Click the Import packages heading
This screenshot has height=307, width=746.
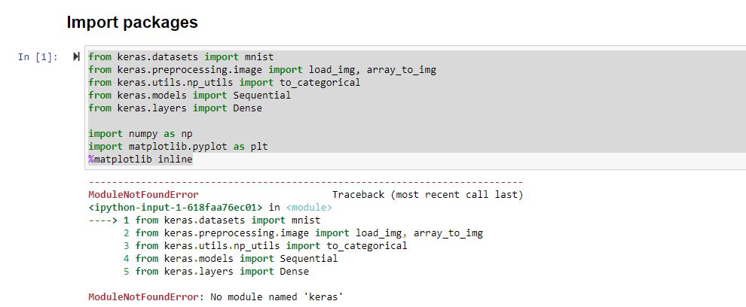point(133,22)
